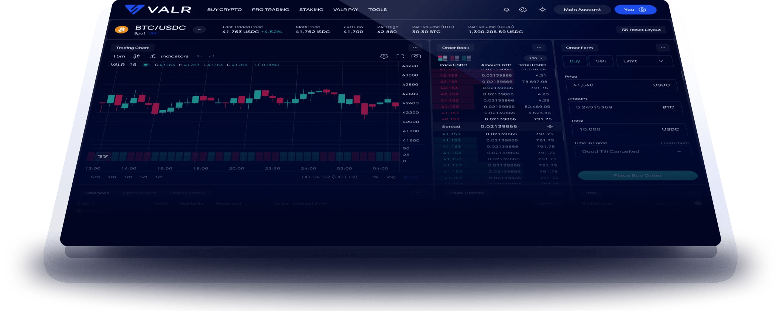This screenshot has height=311, width=780.
Task: Open the BUY CRYPTO menu
Action: point(224,10)
